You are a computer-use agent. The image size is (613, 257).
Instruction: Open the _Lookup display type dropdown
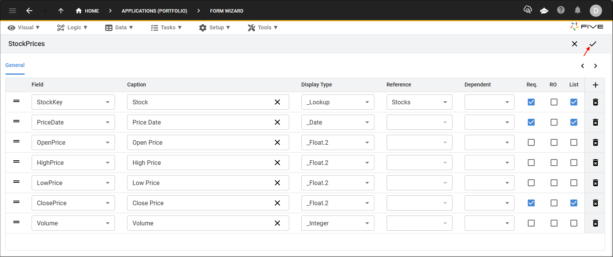click(x=338, y=102)
